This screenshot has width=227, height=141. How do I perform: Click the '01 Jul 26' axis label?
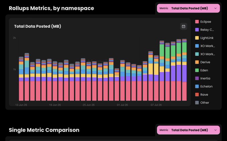(x=122, y=105)
